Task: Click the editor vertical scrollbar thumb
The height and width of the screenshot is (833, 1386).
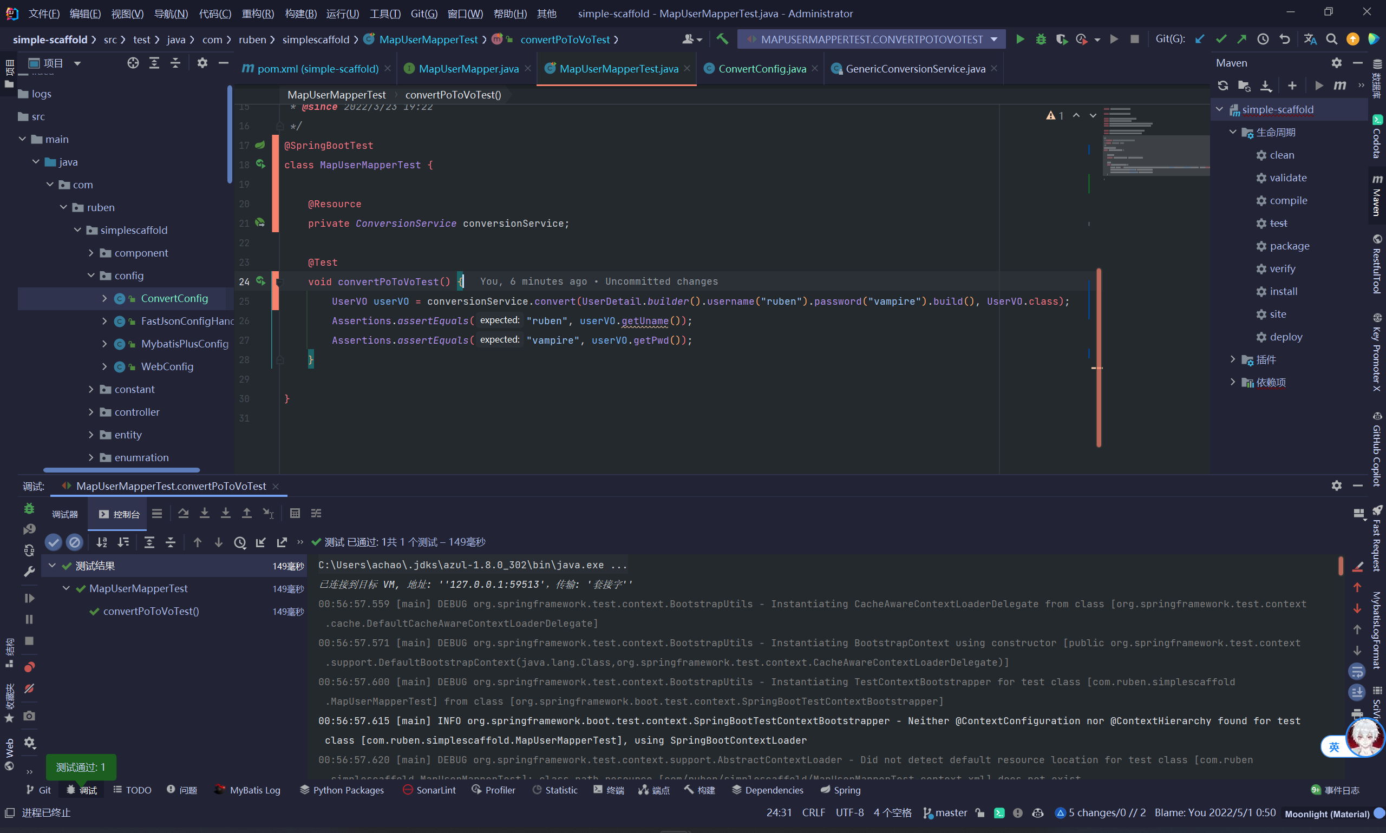Action: click(x=1099, y=357)
